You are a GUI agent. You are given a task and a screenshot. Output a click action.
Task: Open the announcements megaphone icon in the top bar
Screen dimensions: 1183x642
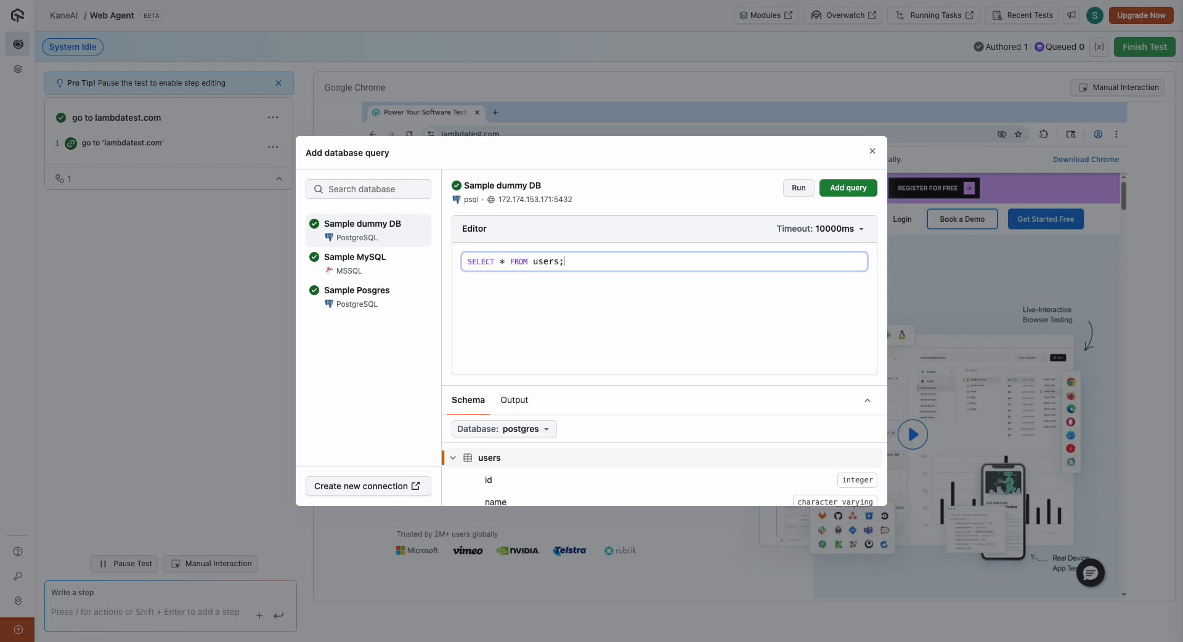pos(1071,15)
